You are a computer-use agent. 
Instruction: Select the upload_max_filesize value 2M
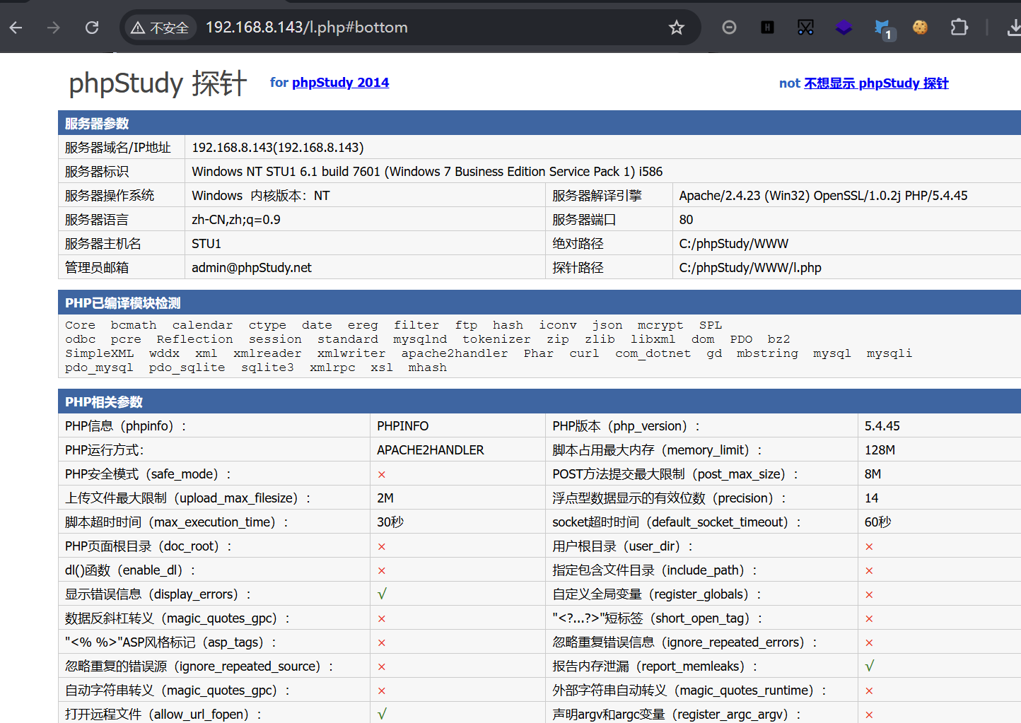385,498
